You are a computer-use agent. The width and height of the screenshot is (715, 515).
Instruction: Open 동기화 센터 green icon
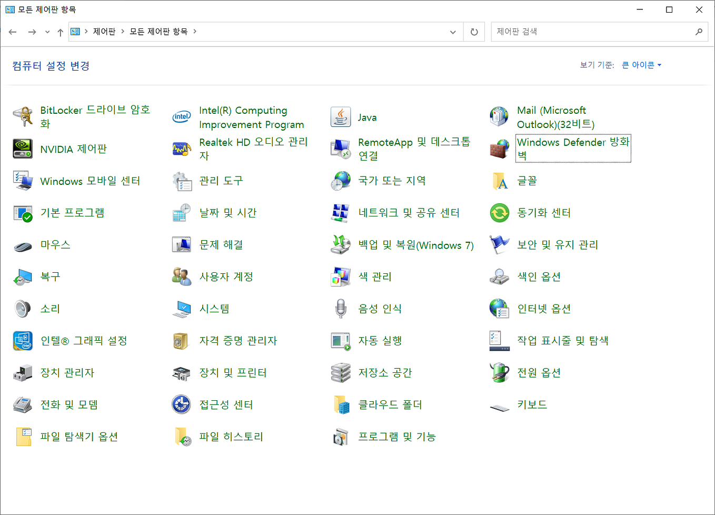click(499, 213)
